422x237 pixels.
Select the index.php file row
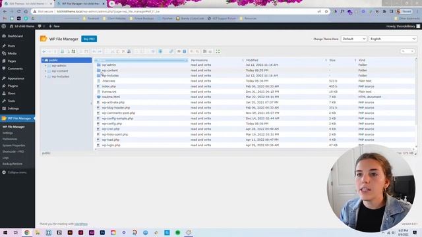point(255,86)
